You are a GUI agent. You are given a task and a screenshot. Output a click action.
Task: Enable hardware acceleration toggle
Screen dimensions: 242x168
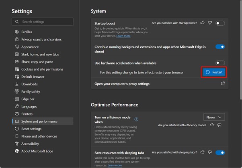click(x=220, y=63)
